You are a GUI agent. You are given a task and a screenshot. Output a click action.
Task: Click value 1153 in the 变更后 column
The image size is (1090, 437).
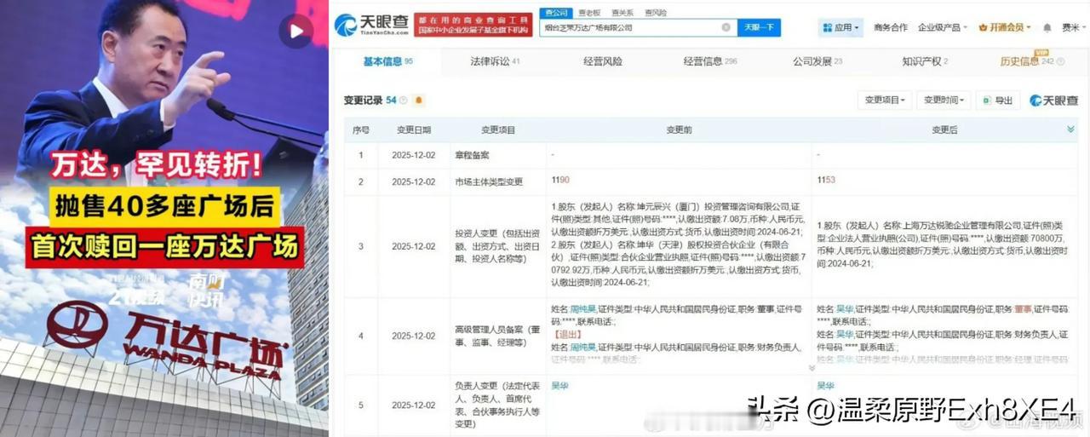click(824, 181)
